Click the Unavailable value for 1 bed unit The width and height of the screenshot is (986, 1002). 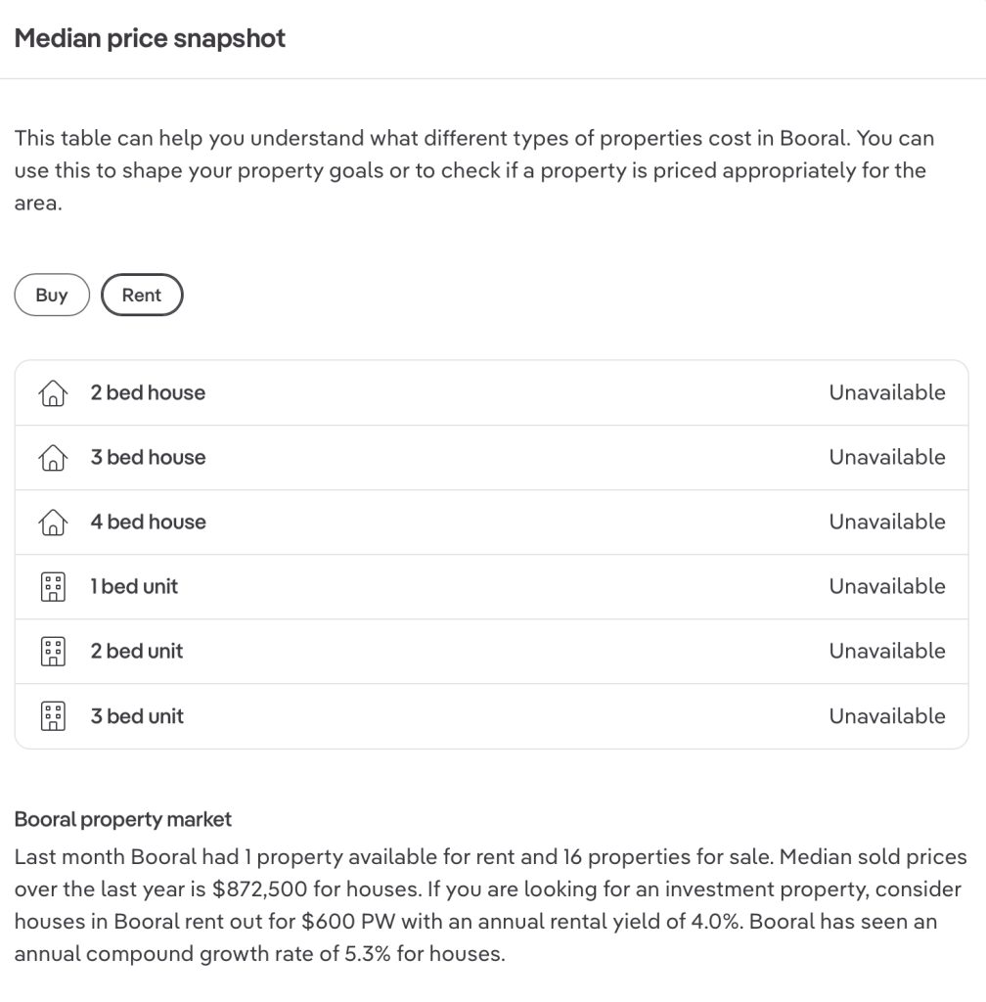[887, 587]
